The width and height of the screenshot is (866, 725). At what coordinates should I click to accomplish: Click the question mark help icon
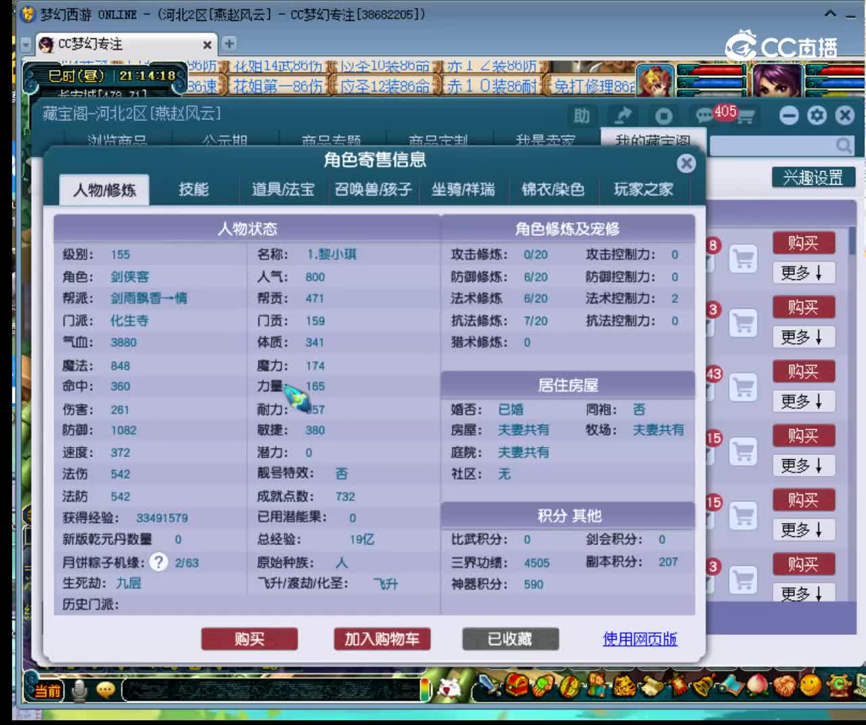[x=158, y=562]
